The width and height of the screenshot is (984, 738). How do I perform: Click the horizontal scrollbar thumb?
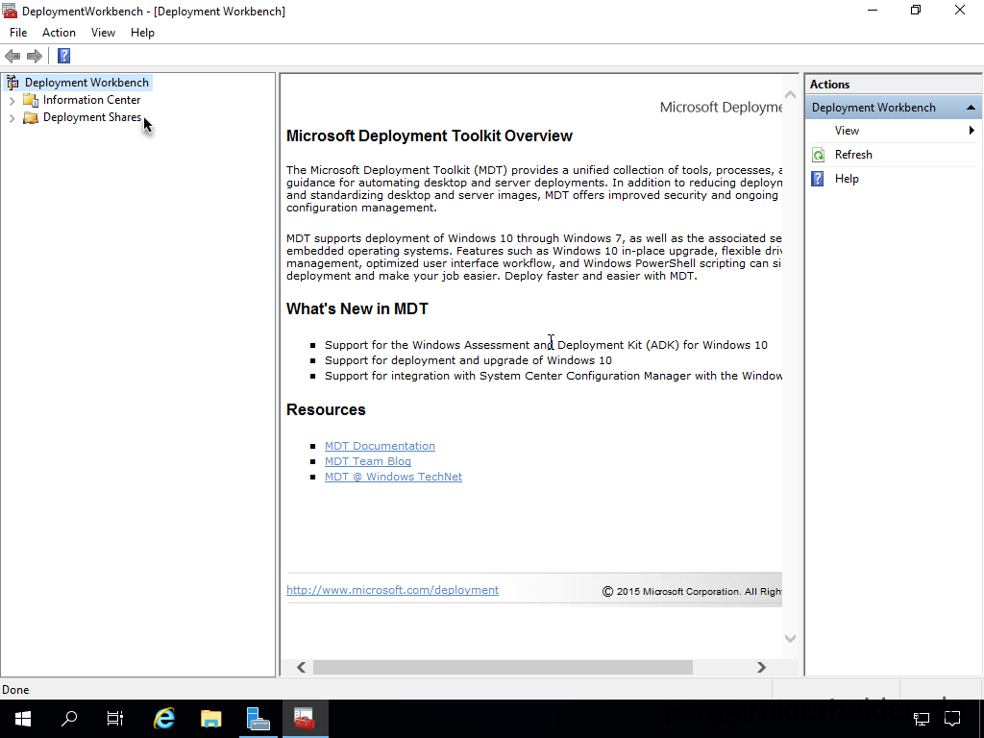tap(503, 667)
